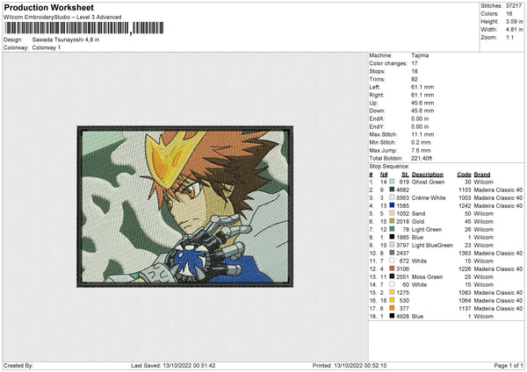Select the Right label in machine stats

point(376,95)
